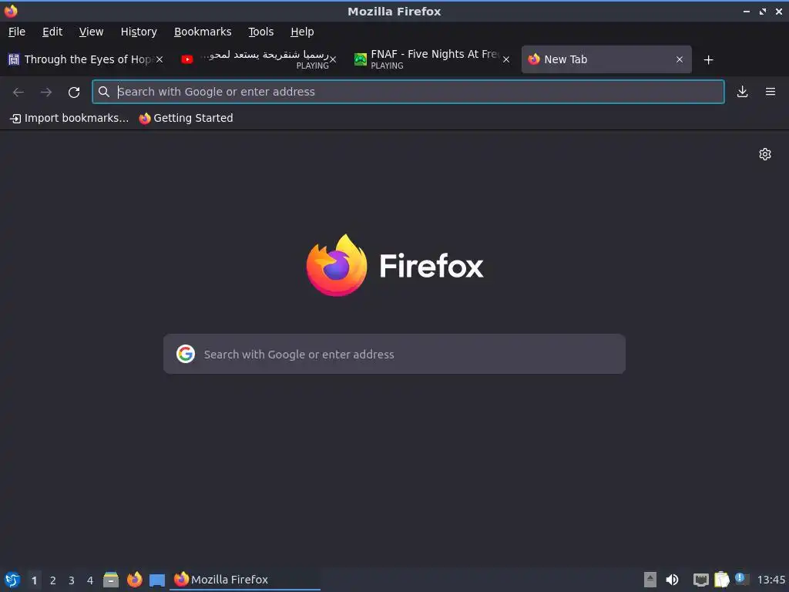Open the clipboard manager tray icon
Screen dimensions: 789x592
pyautogui.click(x=721, y=580)
